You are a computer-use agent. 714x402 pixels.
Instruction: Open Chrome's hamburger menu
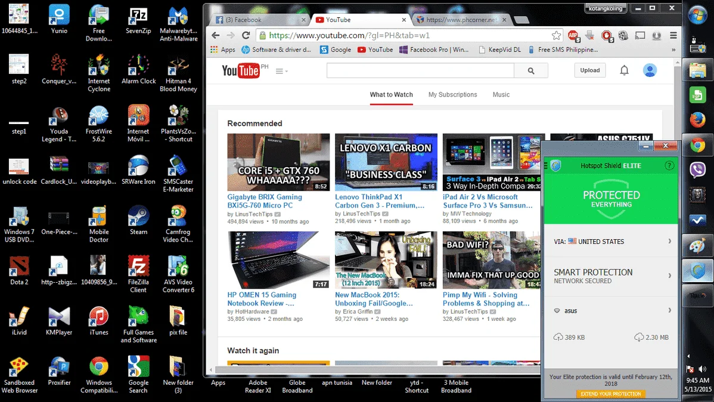click(673, 35)
